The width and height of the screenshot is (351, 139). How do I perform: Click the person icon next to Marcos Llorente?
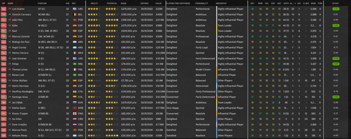(10, 36)
